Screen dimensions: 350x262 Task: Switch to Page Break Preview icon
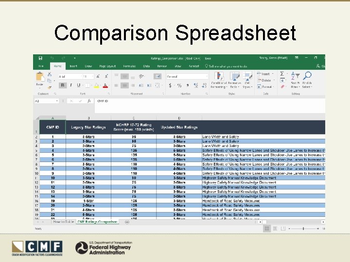pyautogui.click(x=283, y=229)
